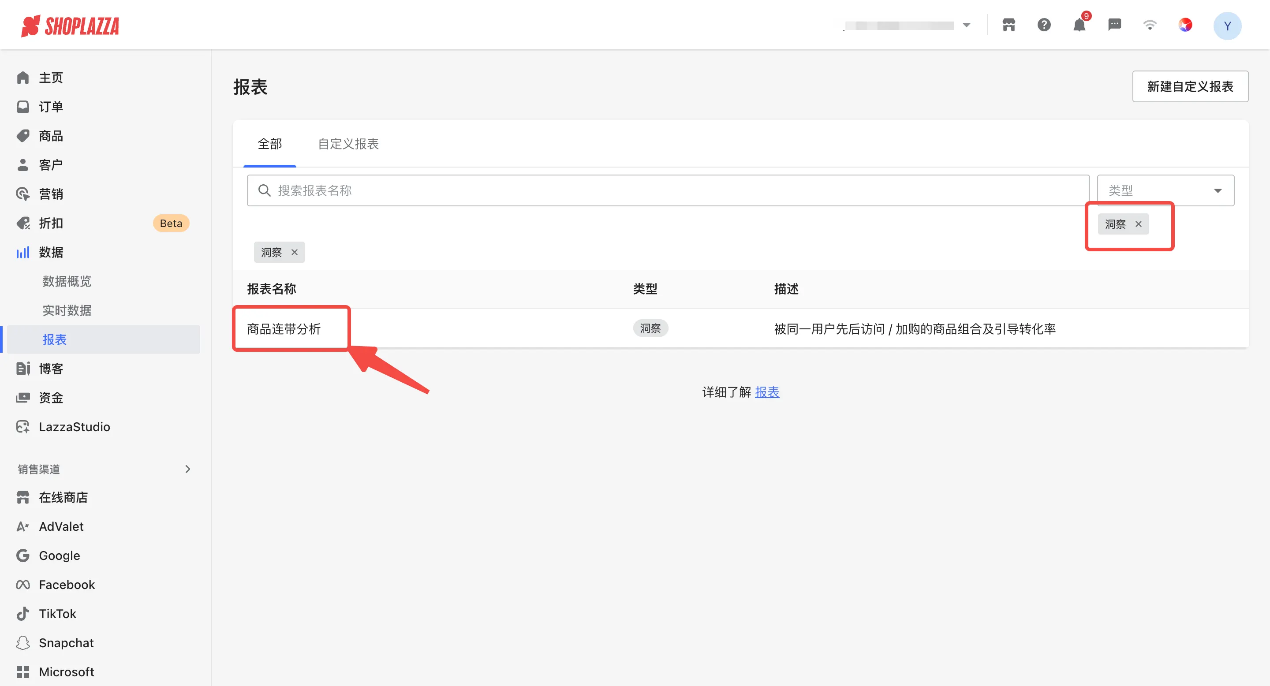Open the 商品连带分析 report
The height and width of the screenshot is (686, 1270).
(x=284, y=329)
